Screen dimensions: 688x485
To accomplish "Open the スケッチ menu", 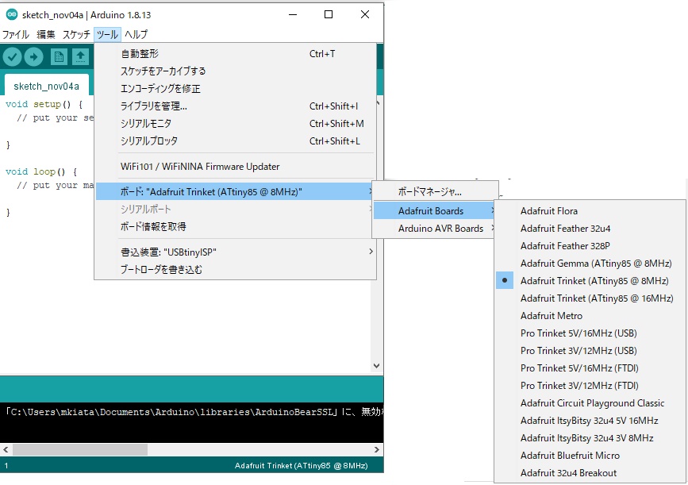I will coord(76,34).
